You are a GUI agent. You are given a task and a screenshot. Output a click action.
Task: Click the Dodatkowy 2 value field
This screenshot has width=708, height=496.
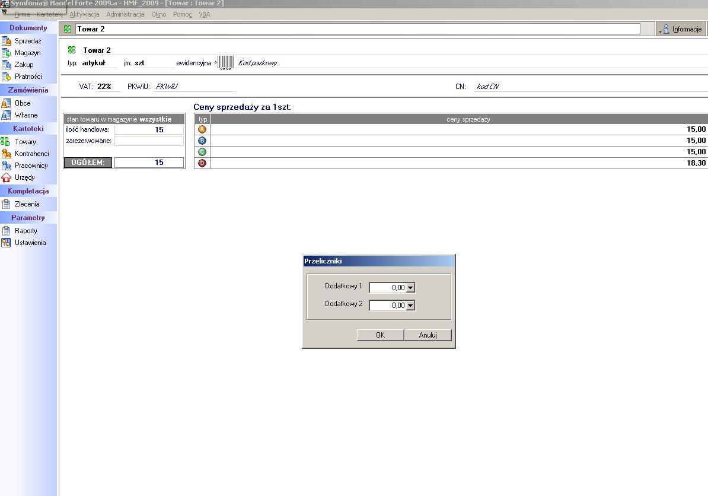(387, 306)
